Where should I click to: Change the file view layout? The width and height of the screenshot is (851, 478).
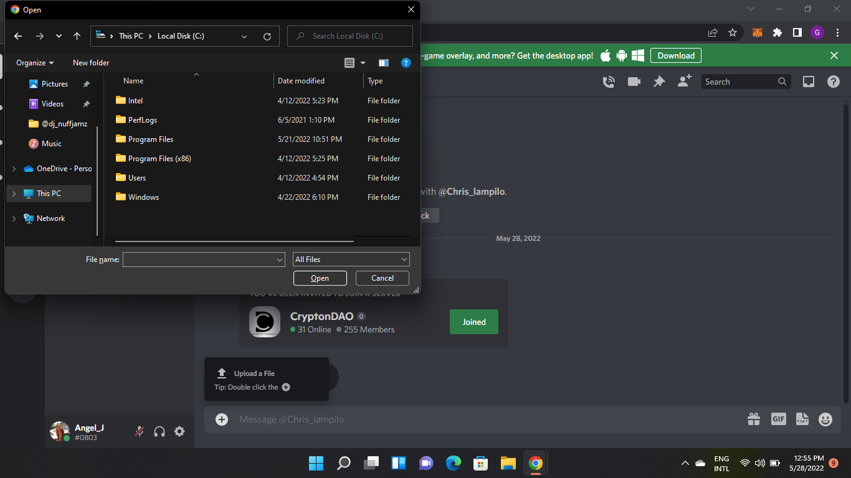pos(349,63)
